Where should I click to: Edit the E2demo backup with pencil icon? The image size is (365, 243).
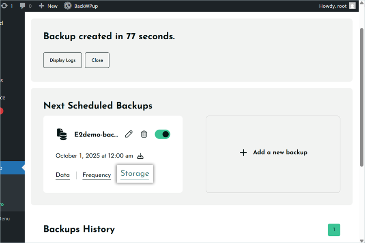[129, 134]
